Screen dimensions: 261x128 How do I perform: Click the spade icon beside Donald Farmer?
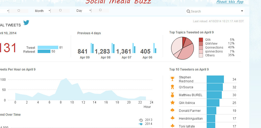point(172,110)
